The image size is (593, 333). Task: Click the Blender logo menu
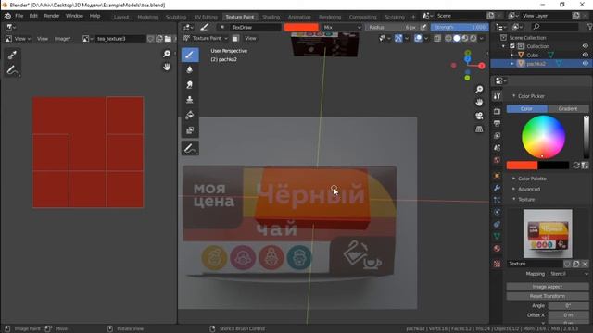[7, 16]
